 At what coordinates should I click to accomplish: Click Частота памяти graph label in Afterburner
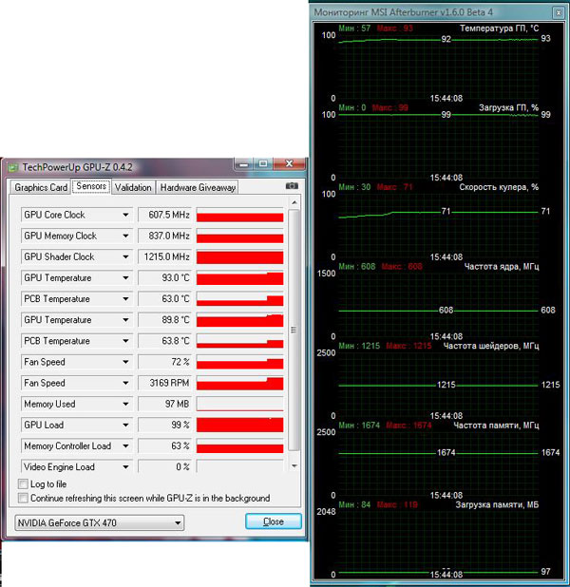pos(496,426)
